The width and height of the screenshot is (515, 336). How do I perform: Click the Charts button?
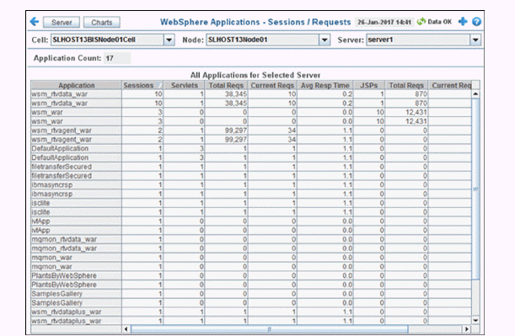pos(101,22)
